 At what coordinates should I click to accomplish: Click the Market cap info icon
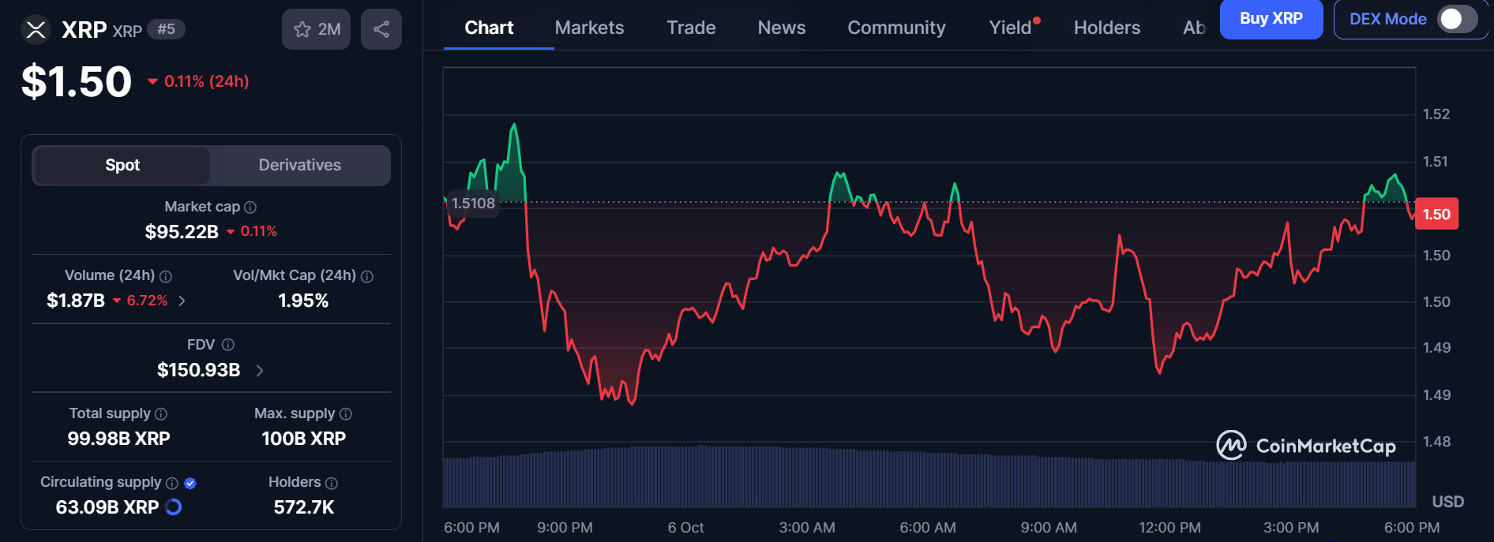tap(250, 207)
